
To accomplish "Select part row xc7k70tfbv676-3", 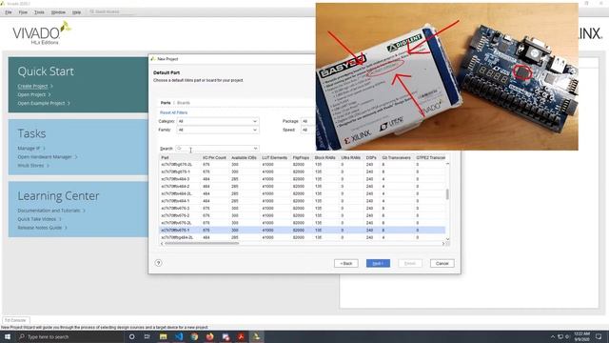I will click(x=303, y=208).
